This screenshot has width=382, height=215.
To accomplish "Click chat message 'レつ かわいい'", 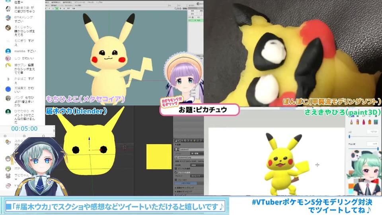I will (x=24, y=58).
